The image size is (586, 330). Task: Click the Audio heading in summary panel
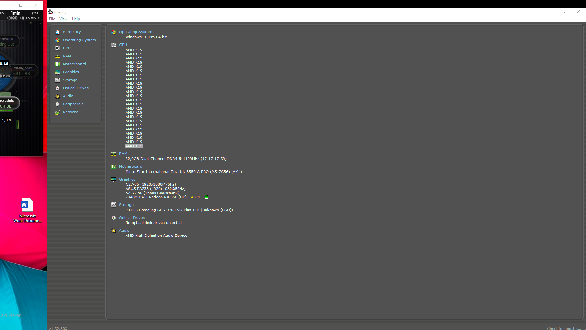[x=124, y=230]
